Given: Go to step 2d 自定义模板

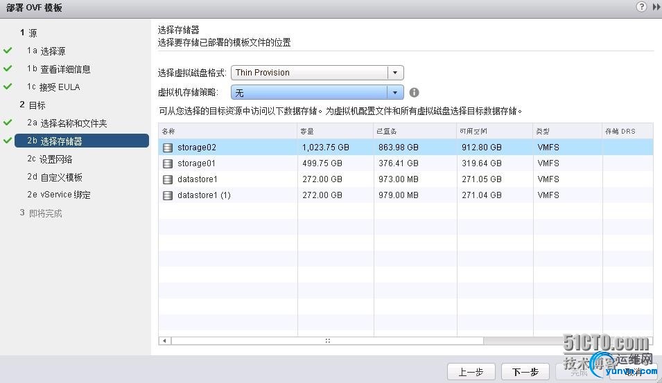Looking at the screenshot, I should [55, 177].
